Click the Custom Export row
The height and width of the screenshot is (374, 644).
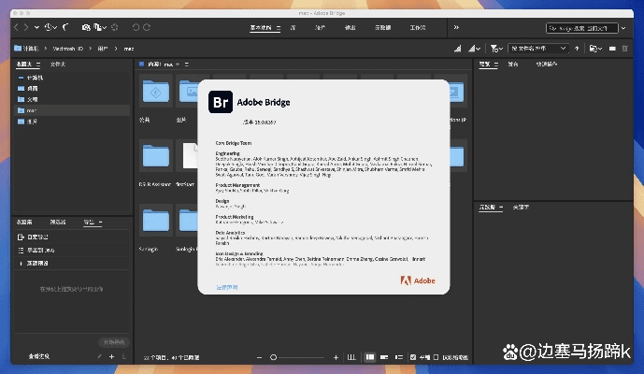pyautogui.click(x=72, y=237)
